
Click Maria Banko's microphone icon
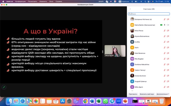pyautogui.click(x=164, y=25)
